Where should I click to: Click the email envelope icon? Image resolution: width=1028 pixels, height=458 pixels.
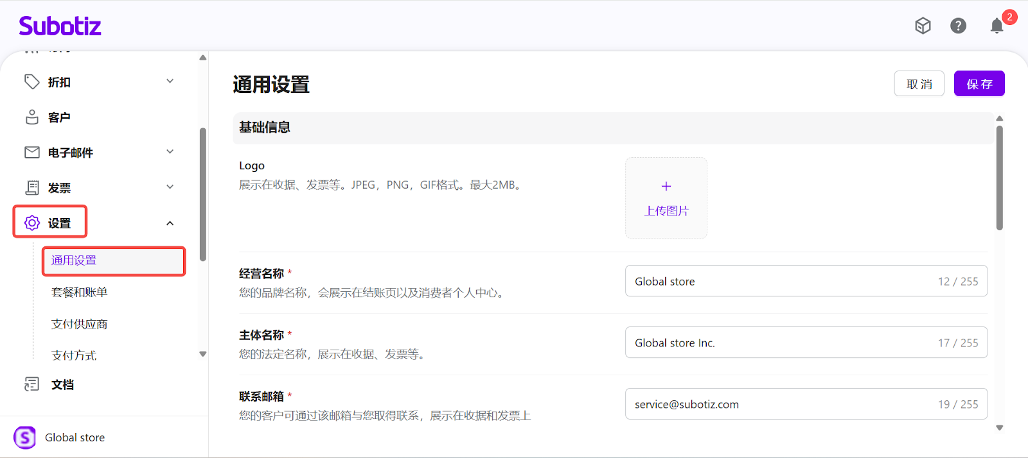[x=31, y=152]
